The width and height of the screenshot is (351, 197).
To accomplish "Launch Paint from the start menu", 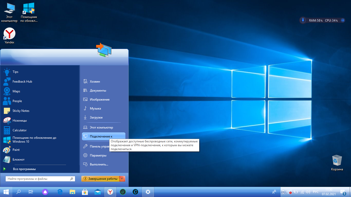I will click(x=16, y=150).
